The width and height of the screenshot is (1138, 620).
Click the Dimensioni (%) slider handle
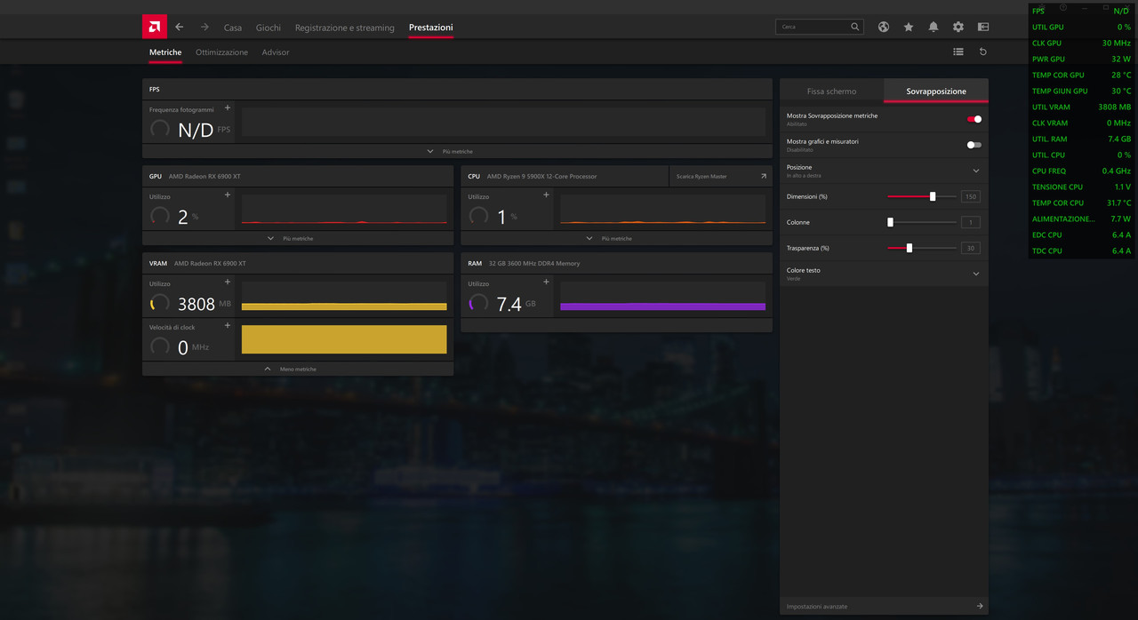(933, 196)
